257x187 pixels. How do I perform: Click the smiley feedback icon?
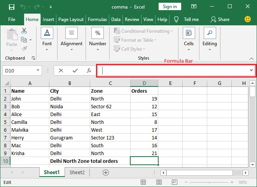pyautogui.click(x=248, y=19)
